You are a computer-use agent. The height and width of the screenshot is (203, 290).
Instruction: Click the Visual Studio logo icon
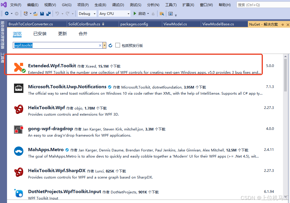(4, 5)
